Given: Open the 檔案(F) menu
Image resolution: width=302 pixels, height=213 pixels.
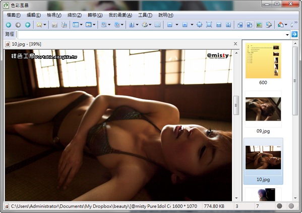Looking at the screenshot, I should tap(14, 15).
